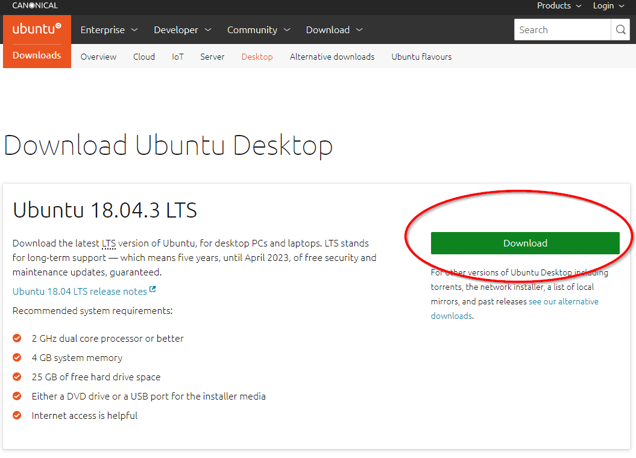This screenshot has width=636, height=458.
Task: Open the Login dropdown
Action: point(608,5)
